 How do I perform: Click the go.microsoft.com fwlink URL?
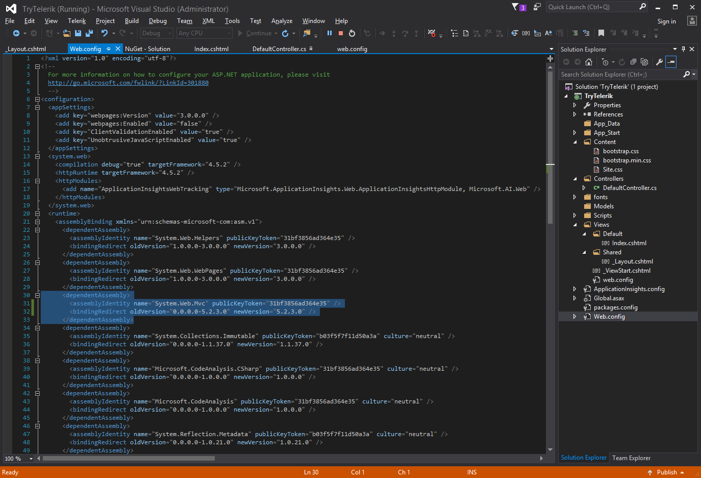128,83
